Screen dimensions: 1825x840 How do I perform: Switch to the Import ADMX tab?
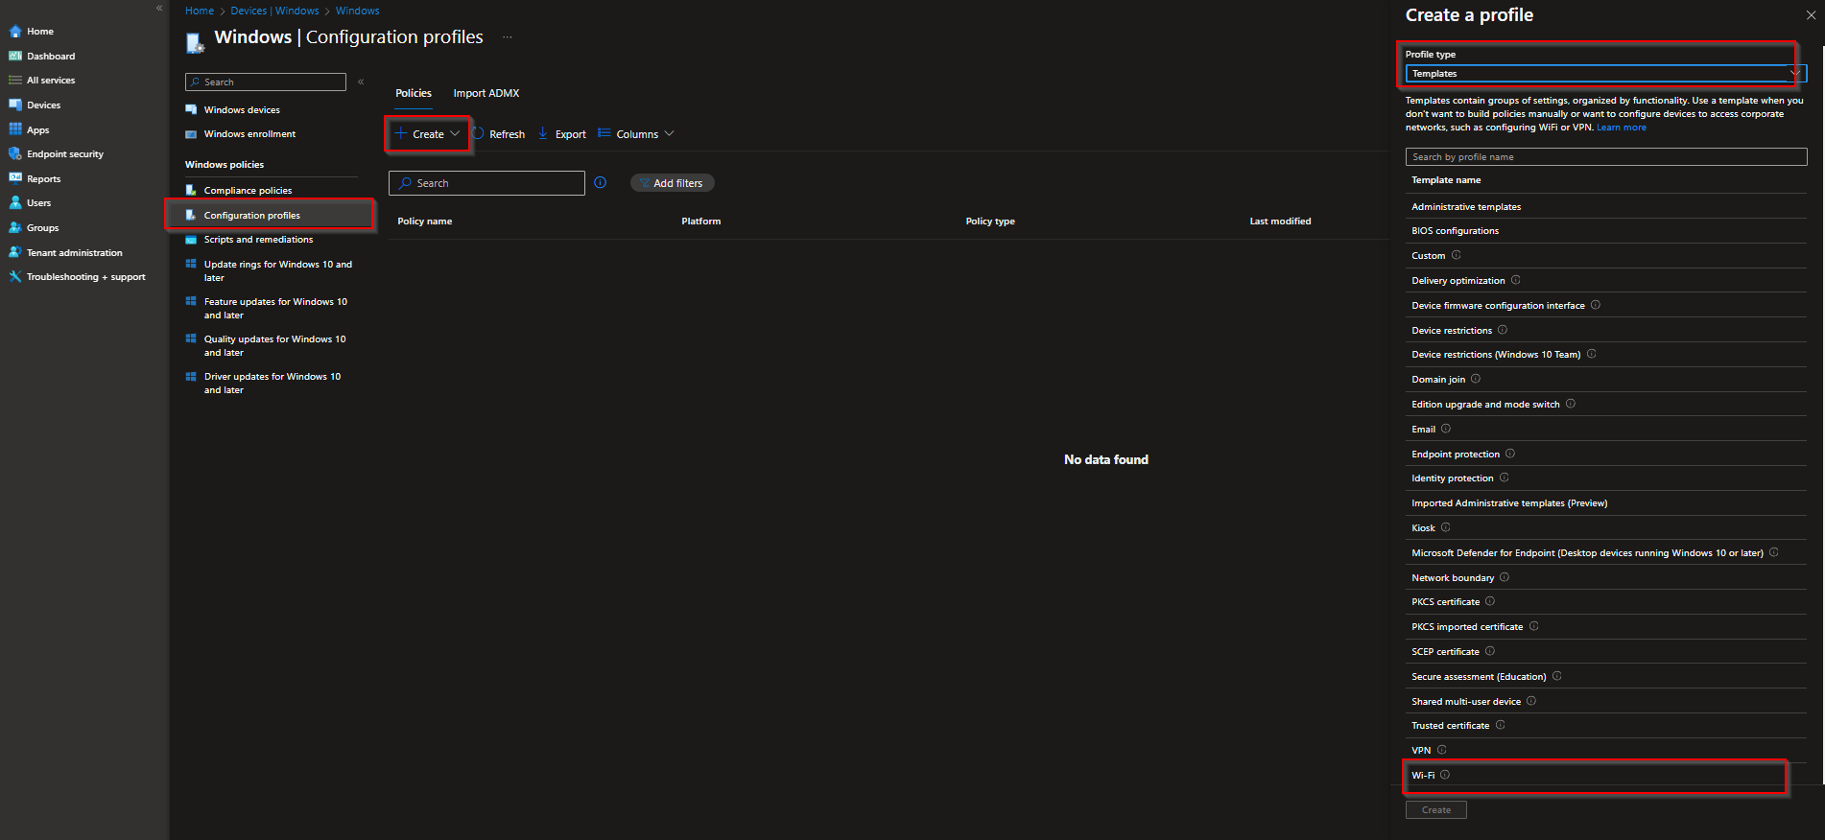486,93
